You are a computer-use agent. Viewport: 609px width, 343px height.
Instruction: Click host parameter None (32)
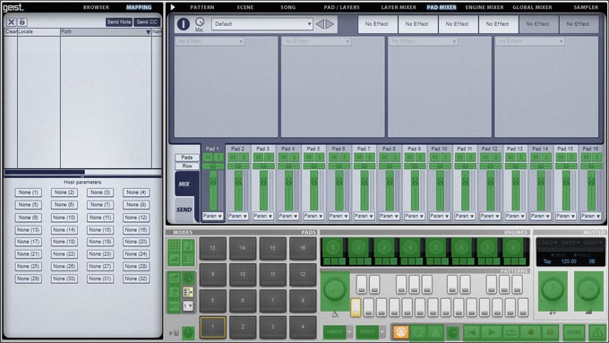[136, 279]
